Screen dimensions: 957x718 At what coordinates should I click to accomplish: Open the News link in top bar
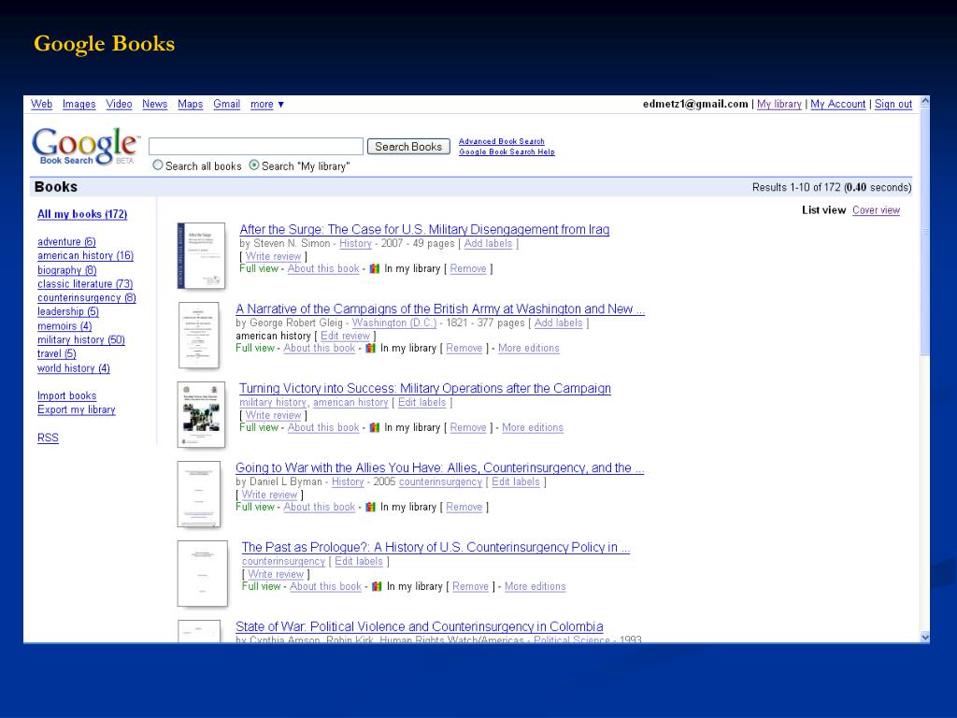point(154,105)
